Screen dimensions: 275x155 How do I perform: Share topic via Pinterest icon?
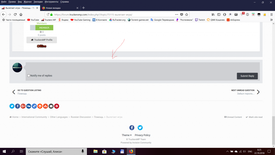click(x=57, y=106)
